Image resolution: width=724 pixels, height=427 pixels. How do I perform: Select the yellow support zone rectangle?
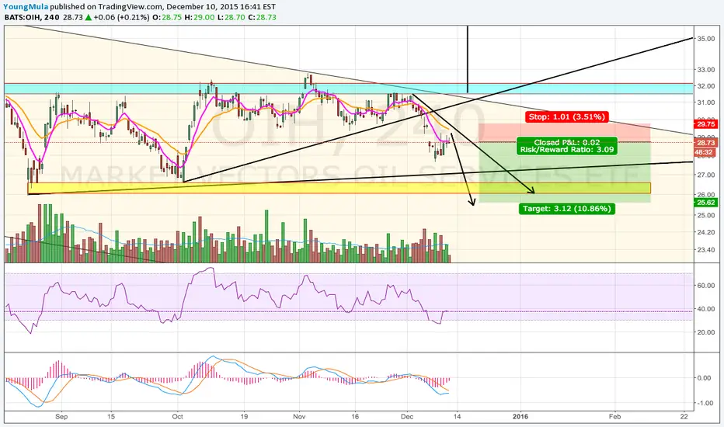click(x=339, y=188)
